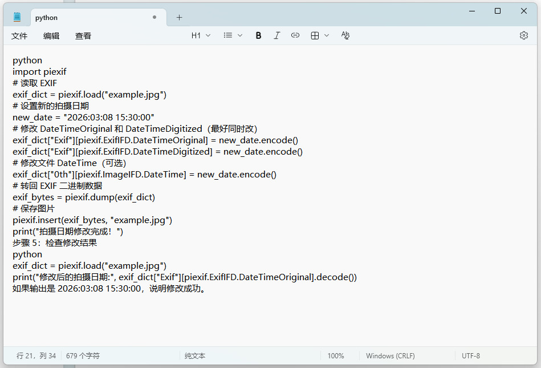Expand the list style dropdown arrow
Screen dimensions: 541x368
tap(240, 35)
